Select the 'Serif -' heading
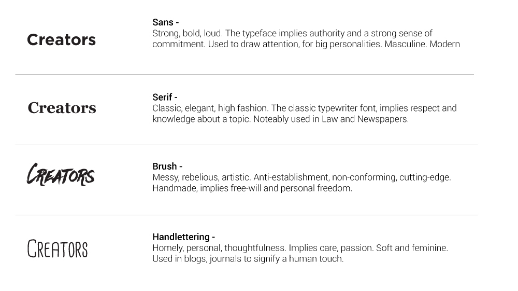Viewport: 518px width, 291px height. (165, 97)
